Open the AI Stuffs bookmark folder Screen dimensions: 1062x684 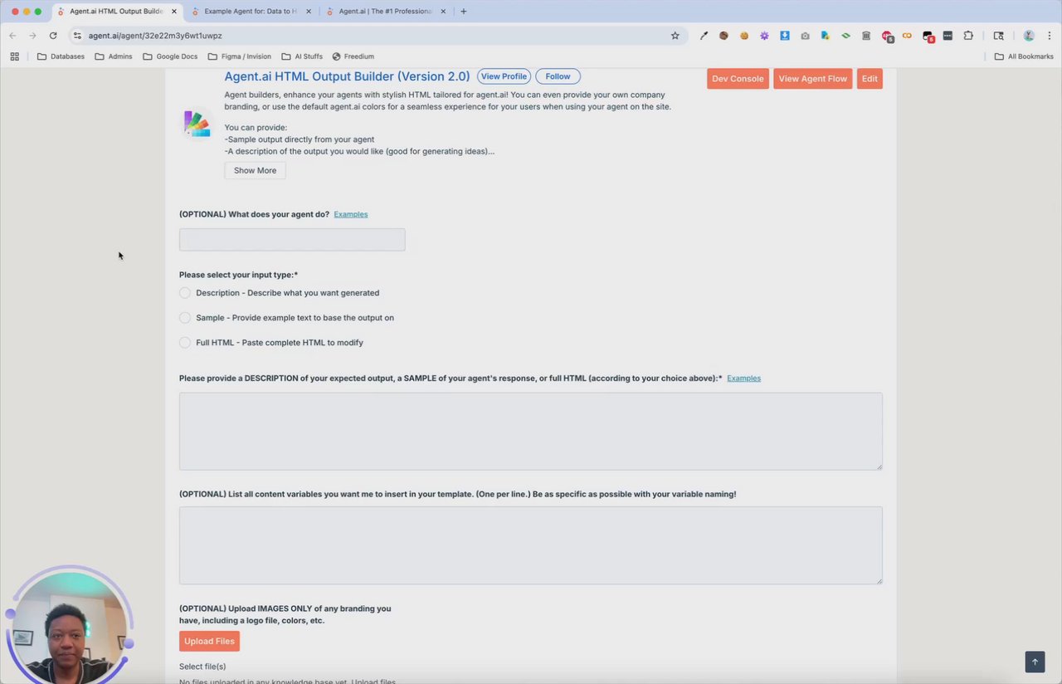[x=302, y=56]
